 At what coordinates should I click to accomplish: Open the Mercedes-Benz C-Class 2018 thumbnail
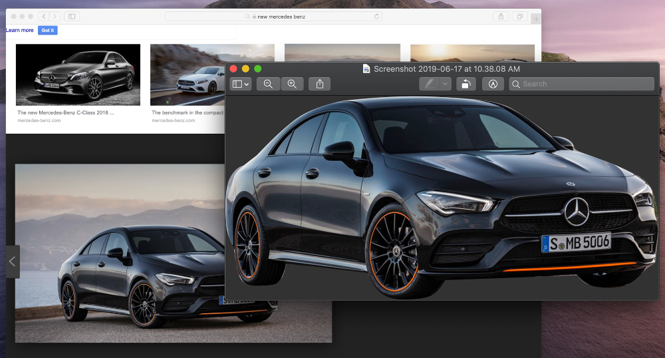[78, 75]
